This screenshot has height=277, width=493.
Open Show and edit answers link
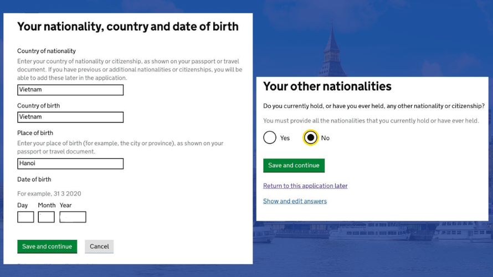(x=295, y=201)
